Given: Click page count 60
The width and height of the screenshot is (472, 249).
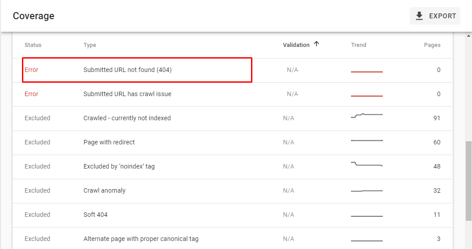Looking at the screenshot, I should 437,142.
